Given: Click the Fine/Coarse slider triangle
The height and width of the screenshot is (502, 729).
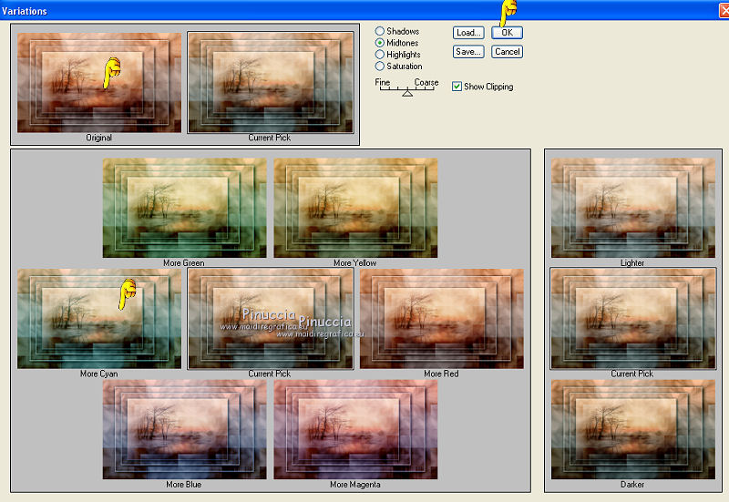Looking at the screenshot, I should pos(407,94).
